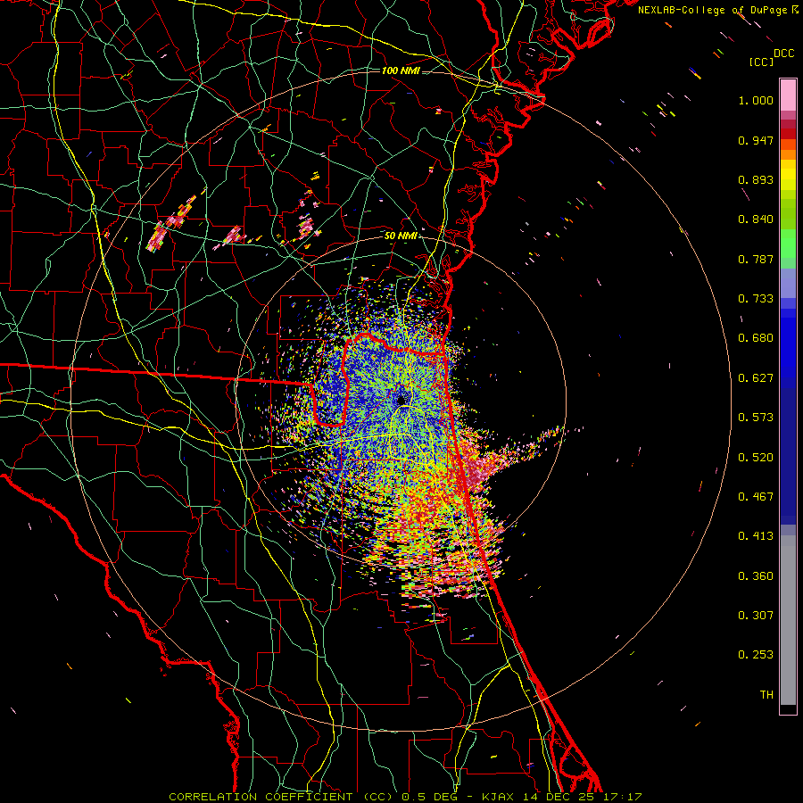The height and width of the screenshot is (803, 803).
Task: Pick the light pink color bar segment
Action: [788, 95]
